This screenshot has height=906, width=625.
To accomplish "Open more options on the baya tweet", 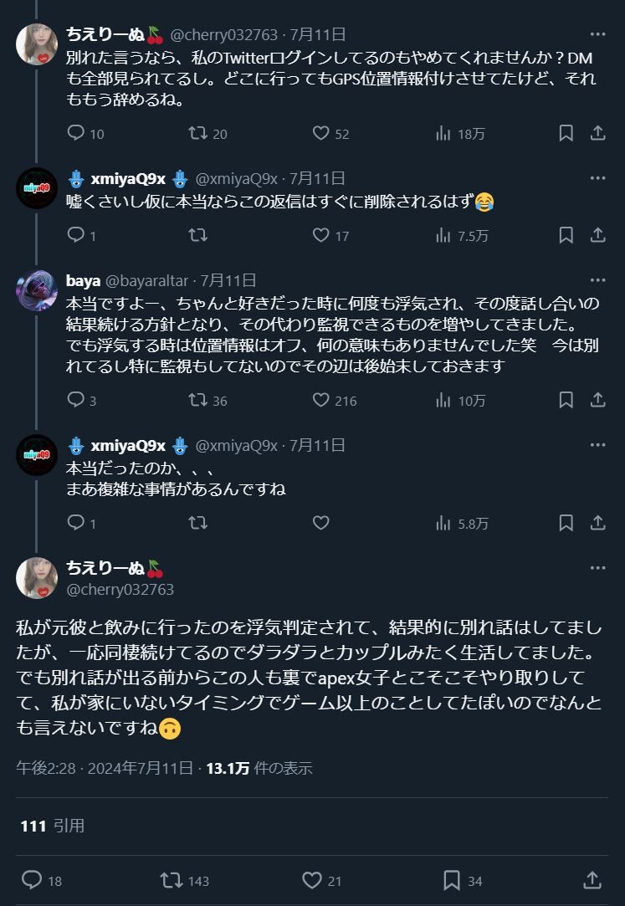I will pos(598,280).
